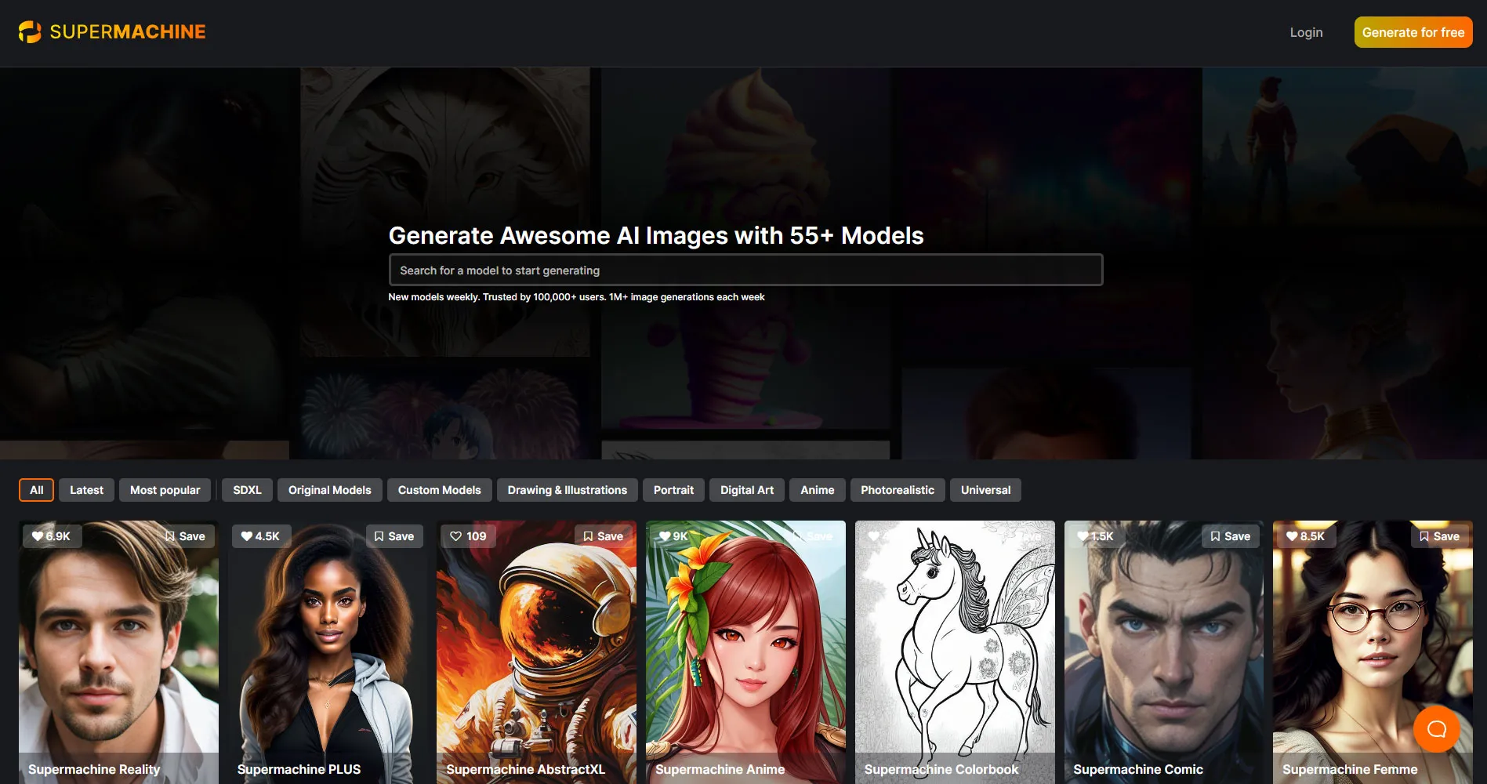Save the Supermachine PLUS model
The image size is (1487, 784).
[394, 536]
